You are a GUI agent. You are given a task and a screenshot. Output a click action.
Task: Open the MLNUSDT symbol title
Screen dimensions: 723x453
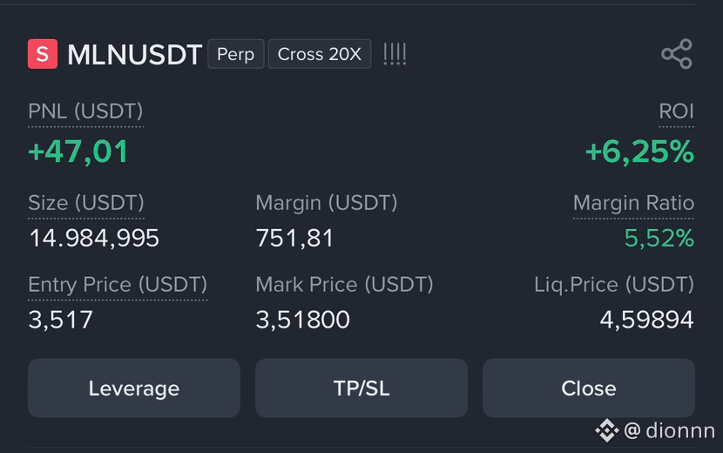135,54
